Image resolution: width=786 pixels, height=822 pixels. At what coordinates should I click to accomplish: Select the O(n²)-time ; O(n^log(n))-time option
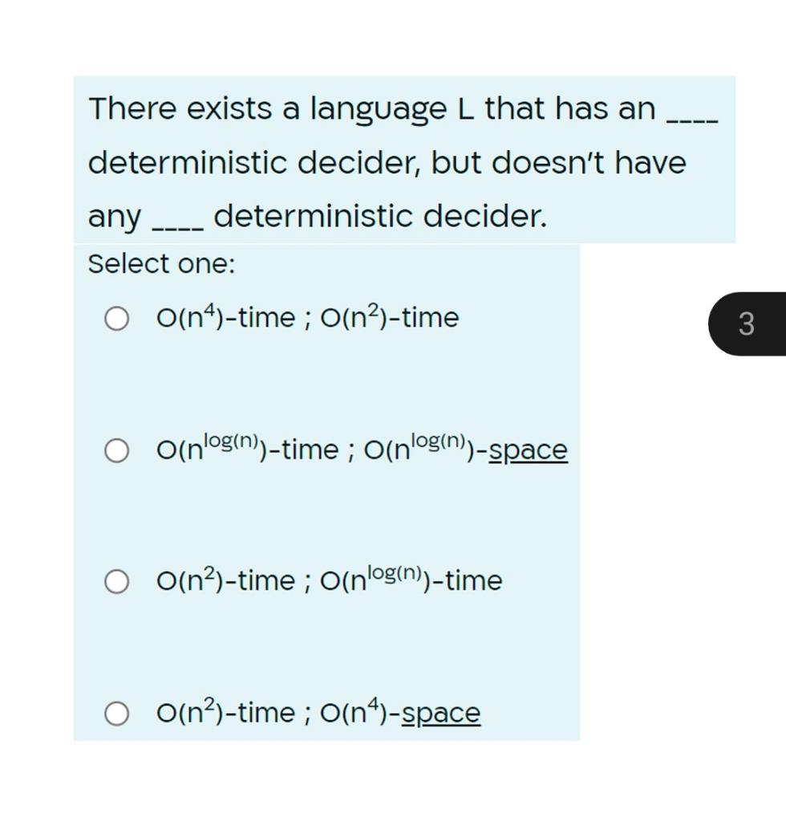click(x=329, y=580)
